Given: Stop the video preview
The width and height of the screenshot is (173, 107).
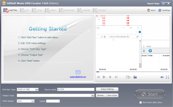Looking at the screenshot, I should (110, 77).
